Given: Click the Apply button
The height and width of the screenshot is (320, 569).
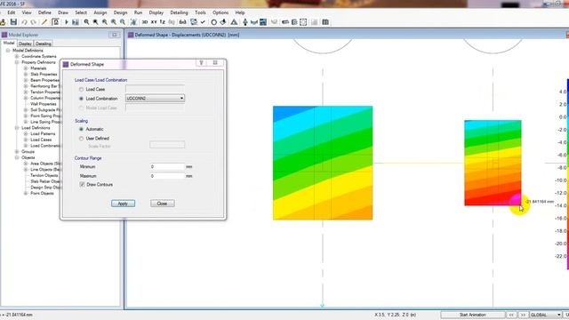Looking at the screenshot, I should (x=123, y=204).
